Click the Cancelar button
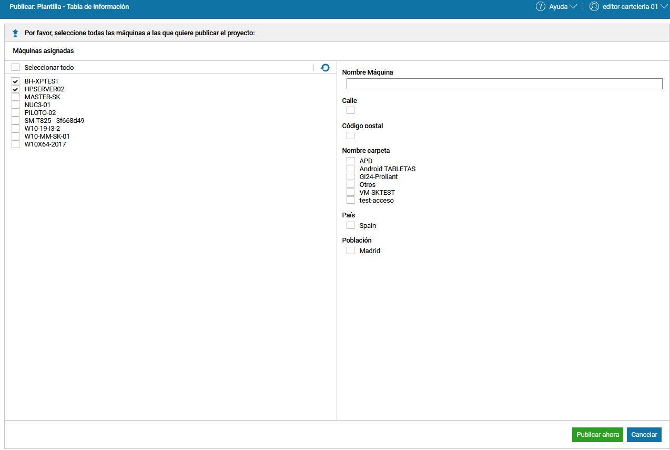 [x=644, y=435]
